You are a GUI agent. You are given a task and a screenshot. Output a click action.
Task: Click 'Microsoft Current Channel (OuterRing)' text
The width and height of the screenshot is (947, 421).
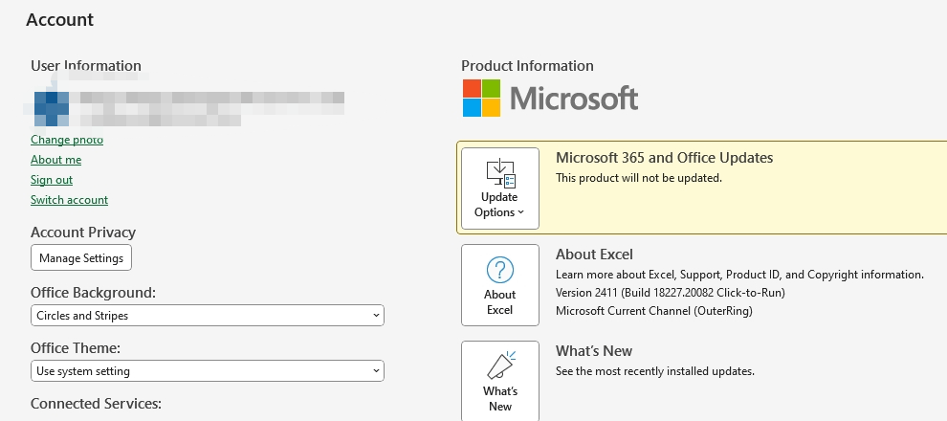coord(654,311)
